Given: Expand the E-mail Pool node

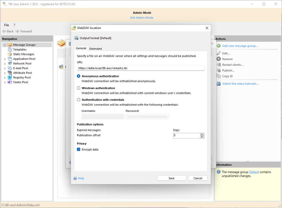Looking at the screenshot, I should coord(4,68).
